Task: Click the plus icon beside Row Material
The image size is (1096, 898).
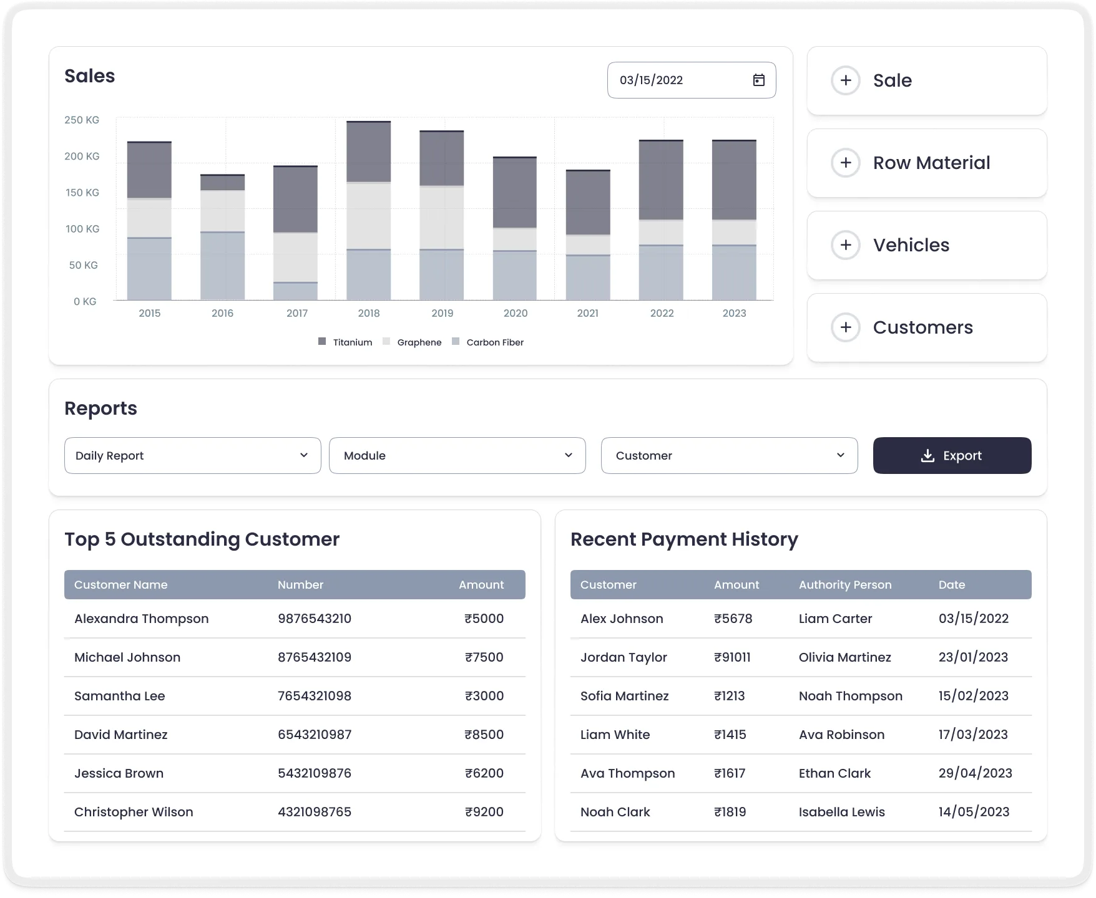Action: pyautogui.click(x=846, y=162)
